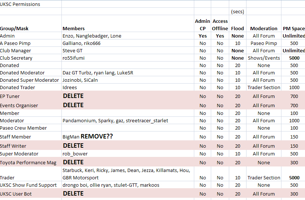Click the Admin members cell listing Enzo
The image size is (305, 200).
point(128,36)
